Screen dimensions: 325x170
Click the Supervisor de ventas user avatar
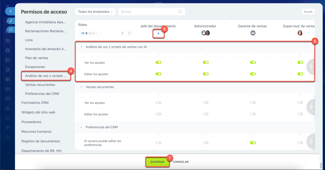tap(300, 33)
